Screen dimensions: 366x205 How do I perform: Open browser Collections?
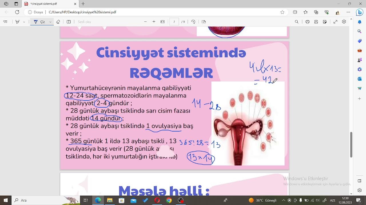pyautogui.click(x=316, y=12)
